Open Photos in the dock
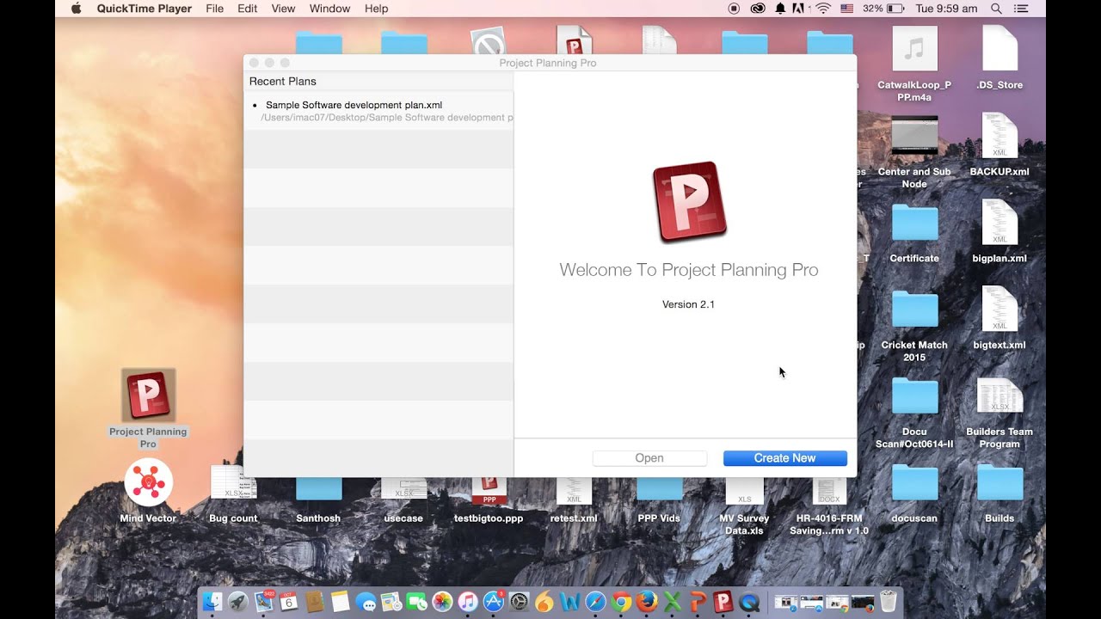 (x=442, y=602)
